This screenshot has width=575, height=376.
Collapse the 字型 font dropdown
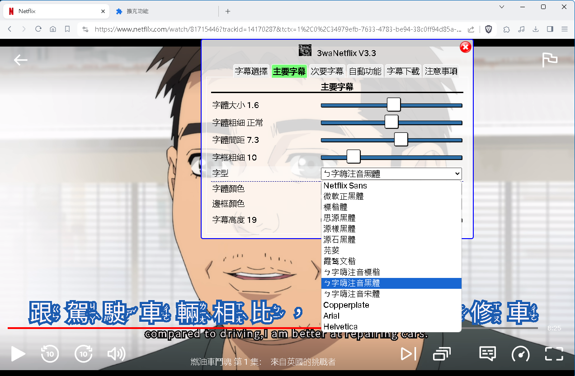[391, 174]
